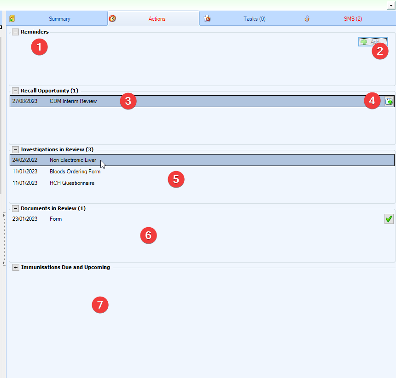Select the Bloods Ordering Form investigation
The width and height of the screenshot is (396, 378).
pyautogui.click(x=75, y=172)
